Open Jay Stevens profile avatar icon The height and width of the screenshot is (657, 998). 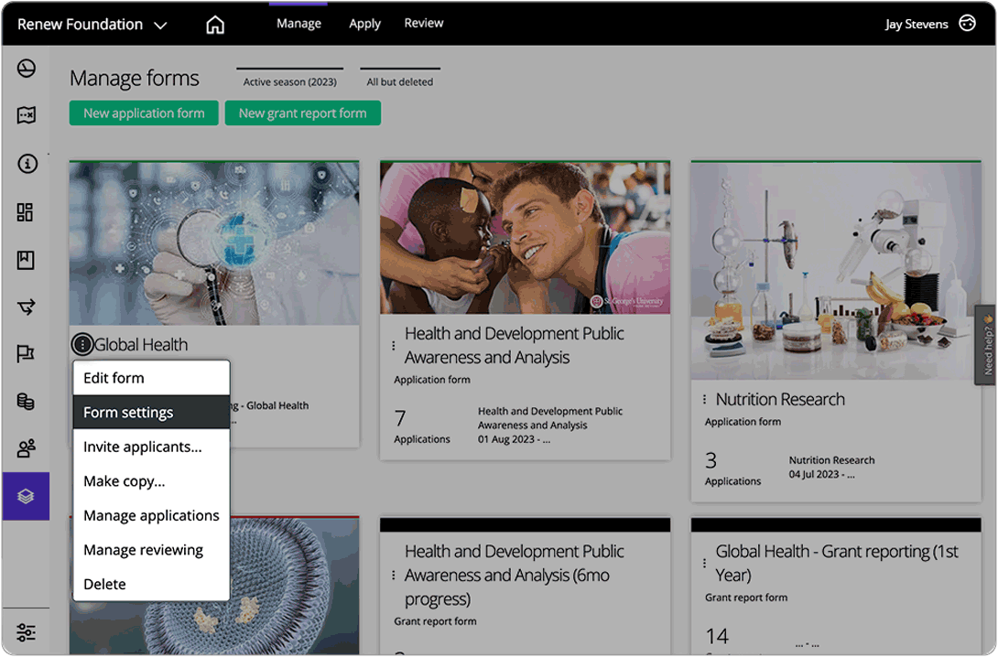(x=967, y=24)
